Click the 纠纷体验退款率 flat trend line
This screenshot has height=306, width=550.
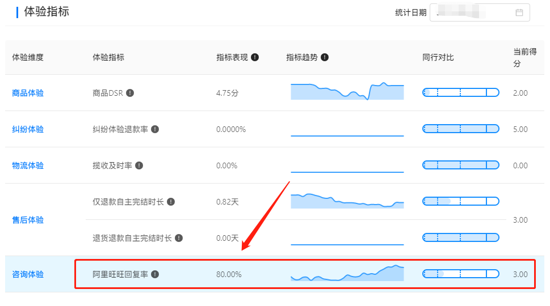point(347,135)
